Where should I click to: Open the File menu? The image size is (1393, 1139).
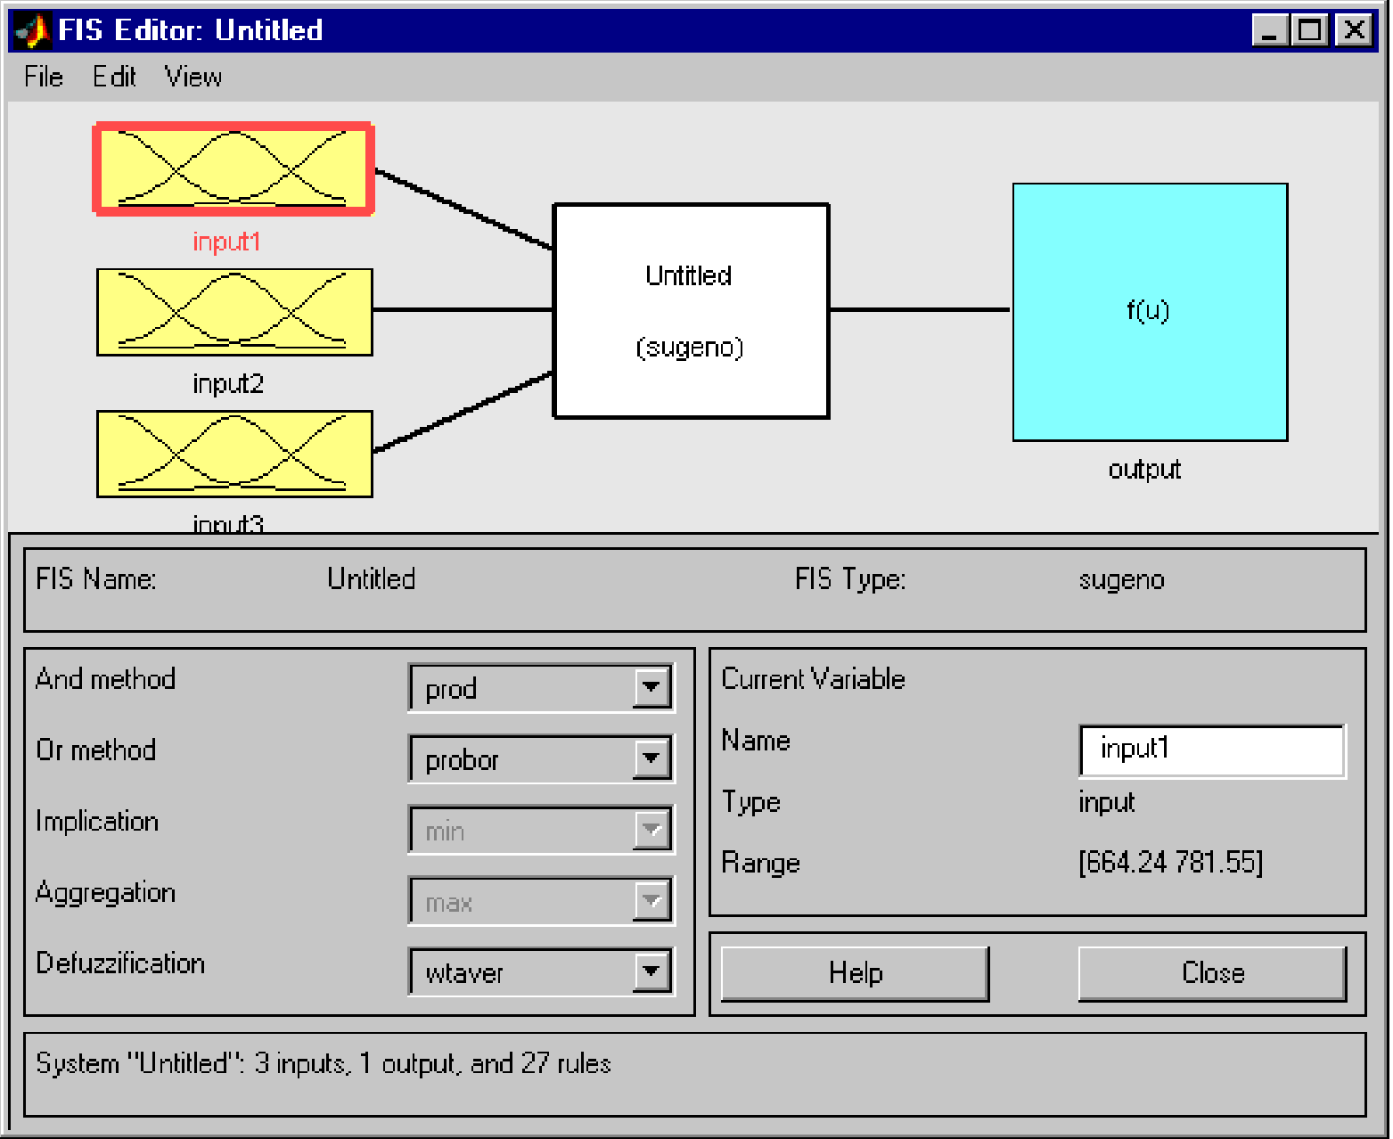tap(44, 78)
